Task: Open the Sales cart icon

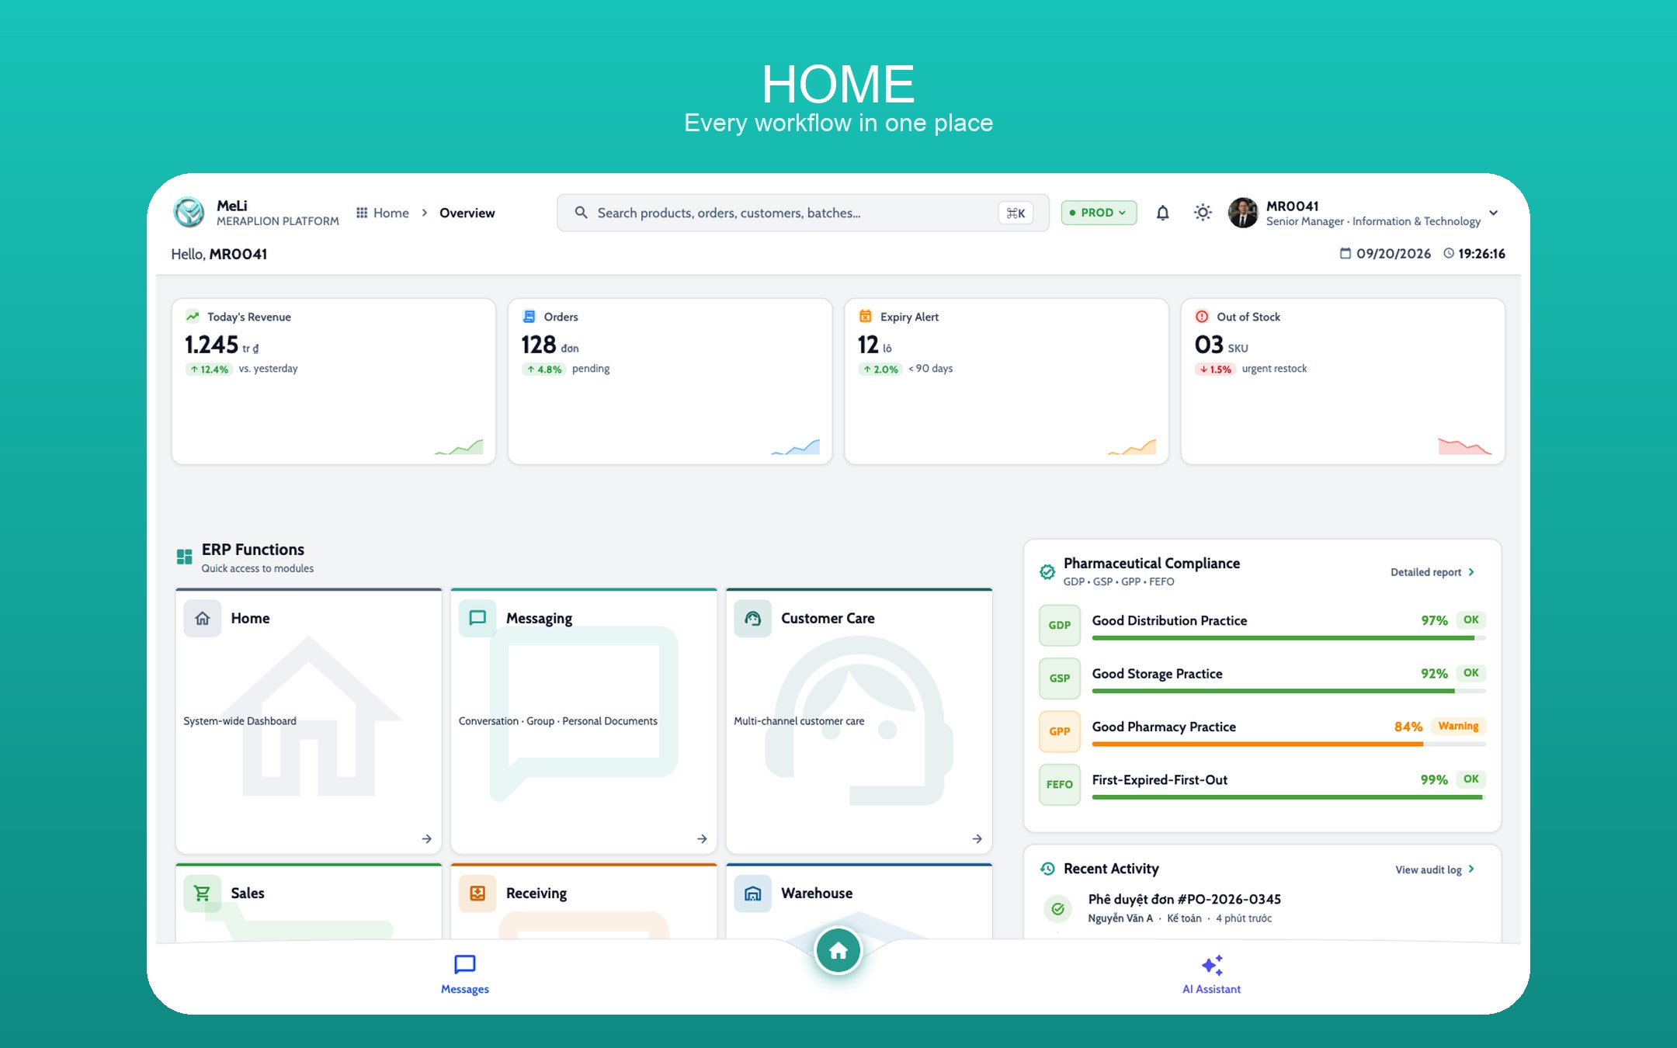Action: pos(203,894)
